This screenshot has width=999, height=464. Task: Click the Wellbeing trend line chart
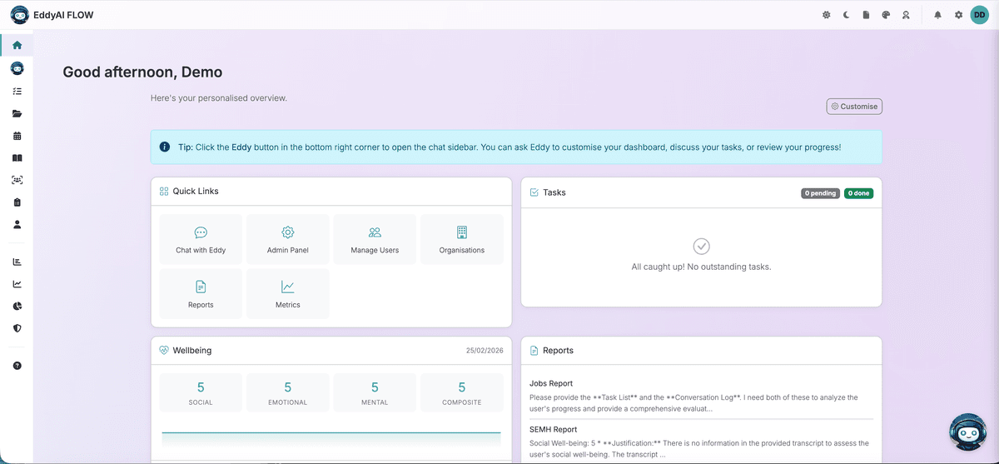[331, 438]
